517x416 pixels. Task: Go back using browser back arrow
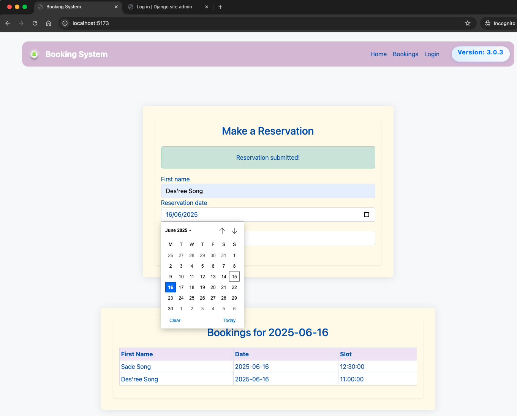pyautogui.click(x=8, y=23)
